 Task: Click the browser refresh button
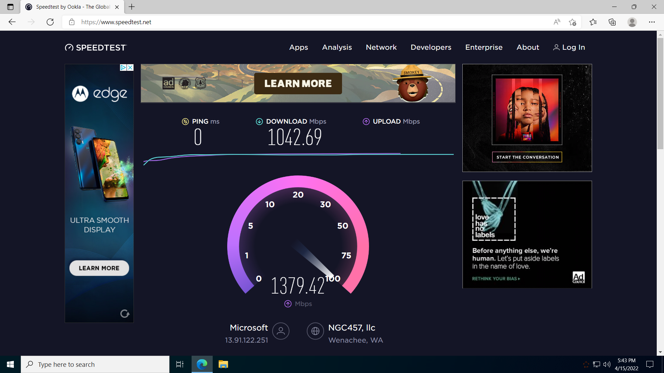(50, 22)
